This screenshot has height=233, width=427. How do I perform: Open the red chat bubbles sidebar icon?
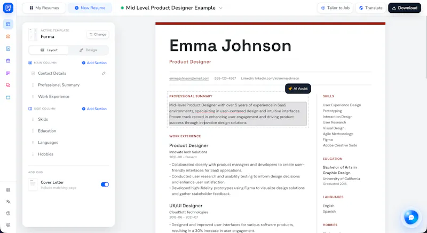click(8, 86)
